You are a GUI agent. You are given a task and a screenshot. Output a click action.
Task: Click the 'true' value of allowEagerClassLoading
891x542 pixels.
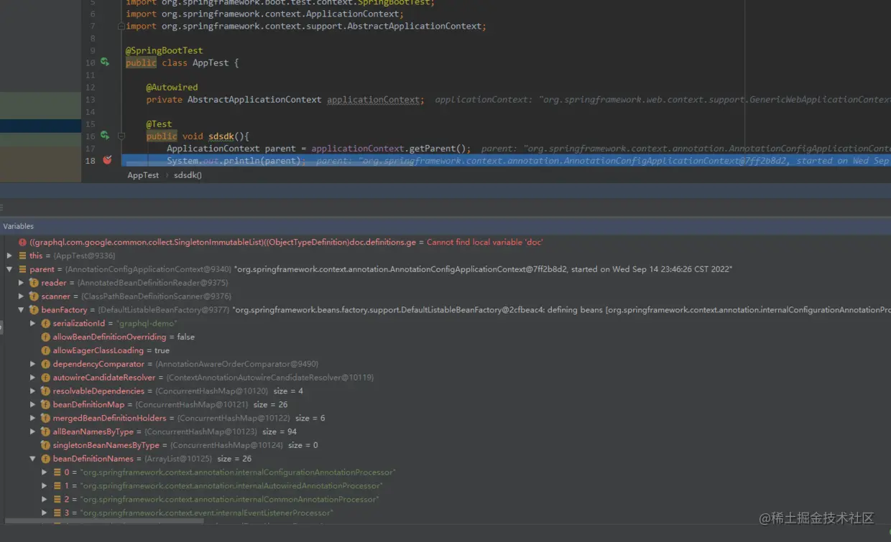[x=162, y=350]
